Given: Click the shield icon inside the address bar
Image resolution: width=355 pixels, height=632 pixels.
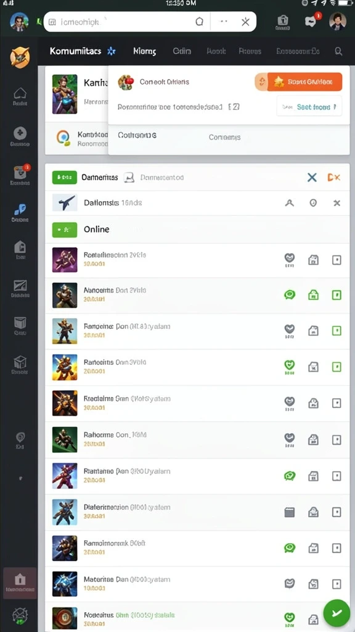Looking at the screenshot, I should 199,22.
